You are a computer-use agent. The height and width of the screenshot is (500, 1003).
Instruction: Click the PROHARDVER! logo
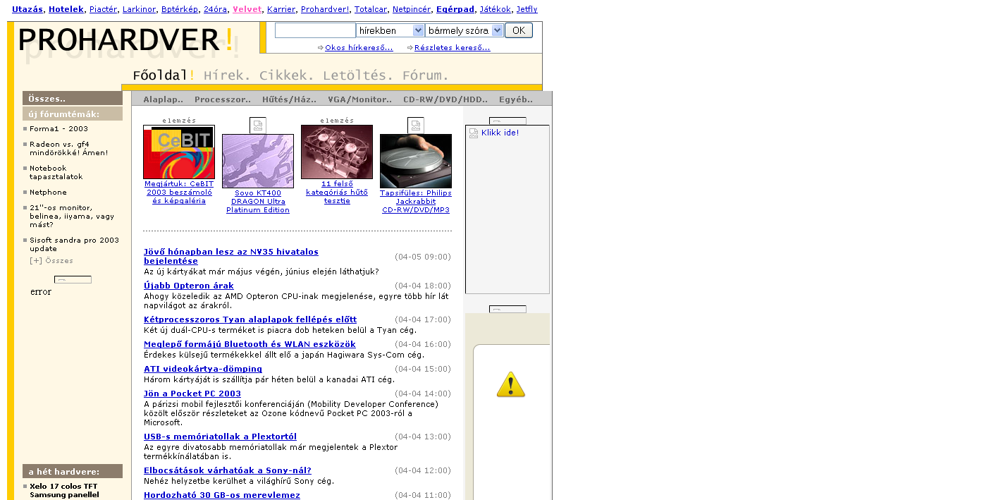(126, 40)
